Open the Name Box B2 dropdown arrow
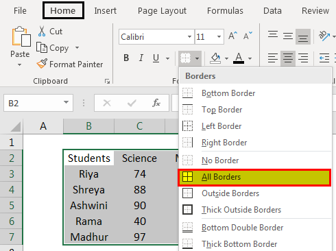The image size is (336, 251). 66,103
